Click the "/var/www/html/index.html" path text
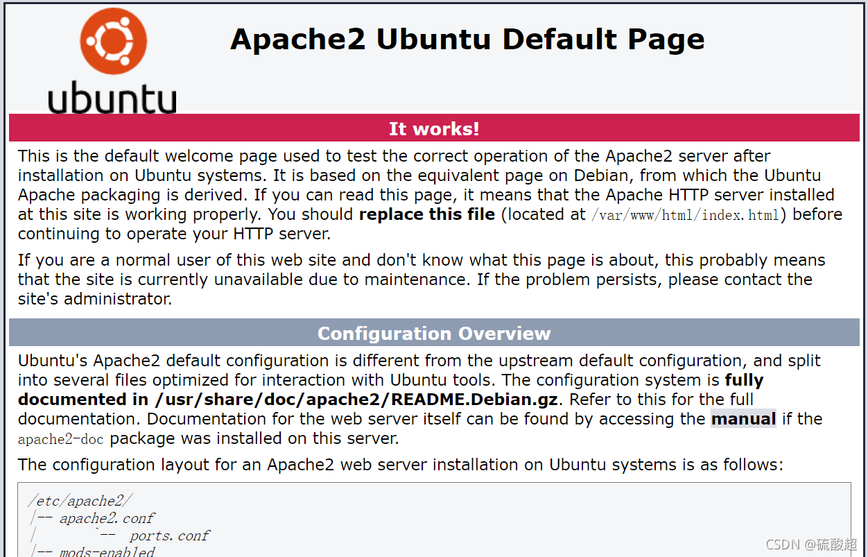Image resolution: width=868 pixels, height=557 pixels. (686, 215)
